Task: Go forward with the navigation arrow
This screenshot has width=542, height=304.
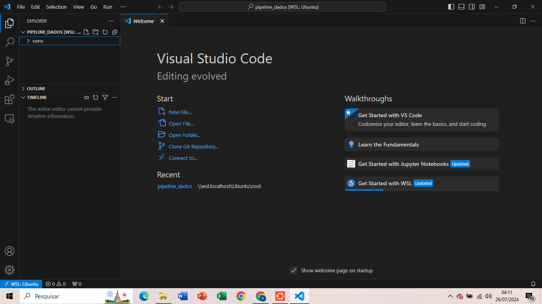Action: click(171, 7)
